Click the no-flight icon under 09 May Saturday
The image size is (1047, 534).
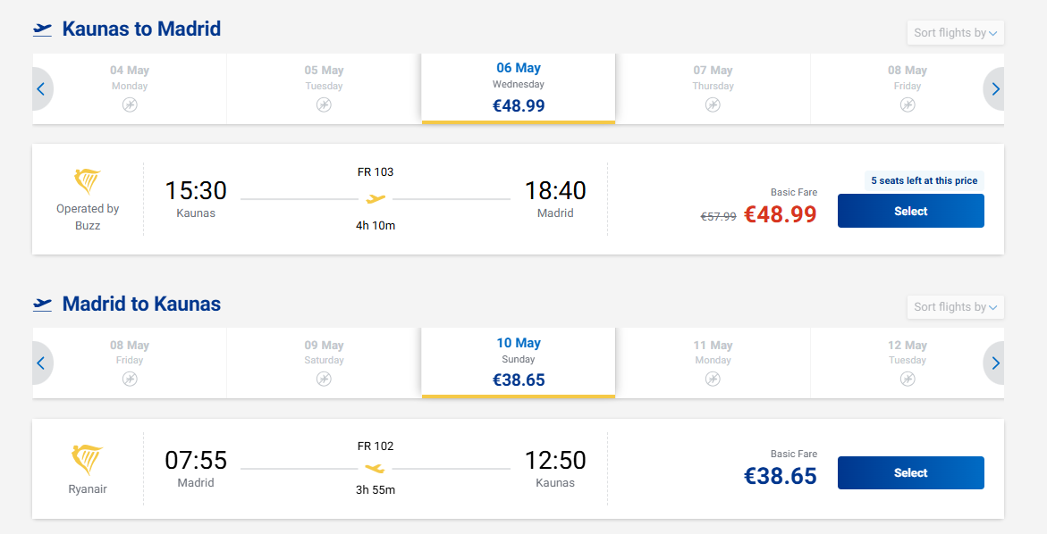click(324, 379)
